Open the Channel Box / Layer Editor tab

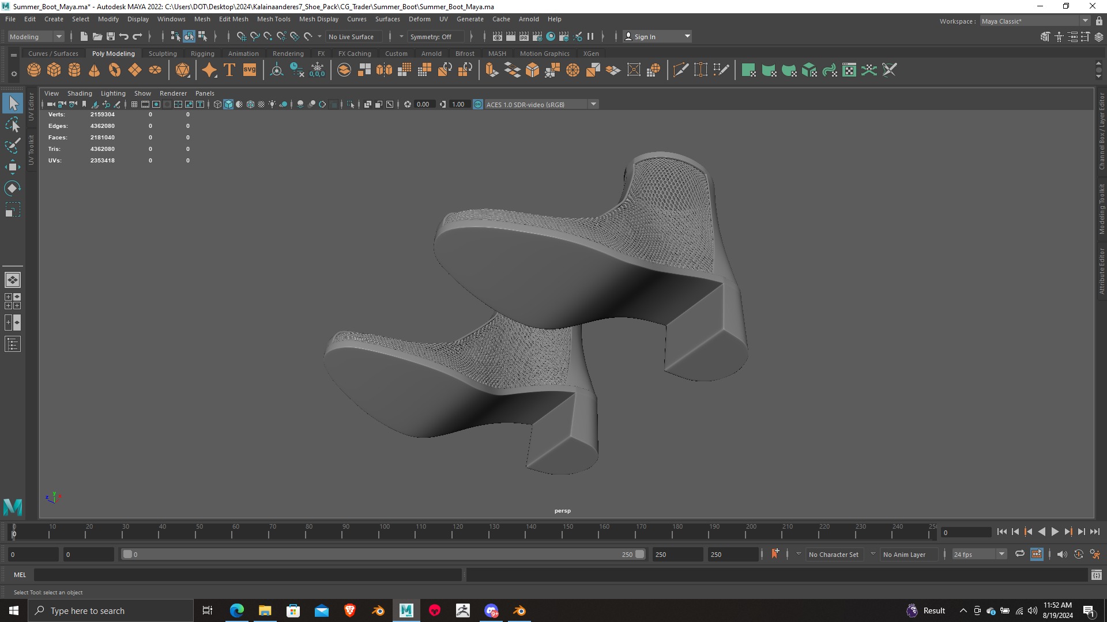tap(1102, 131)
